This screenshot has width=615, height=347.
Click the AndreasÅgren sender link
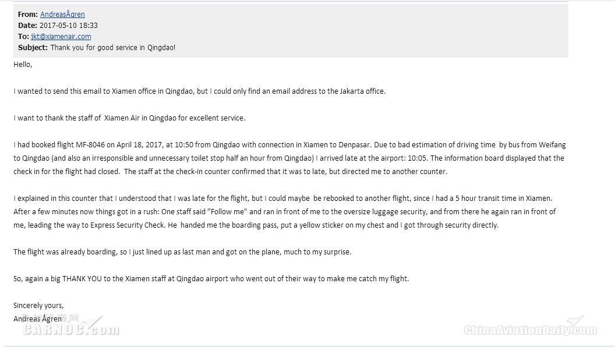tap(62, 15)
